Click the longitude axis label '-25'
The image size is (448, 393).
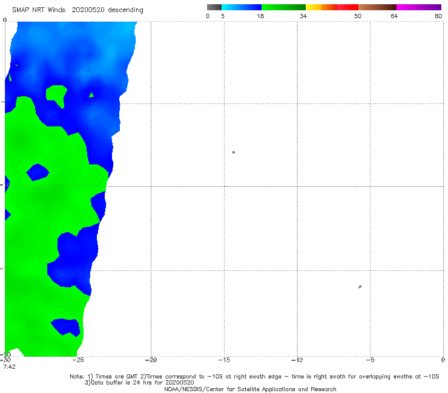(x=77, y=360)
